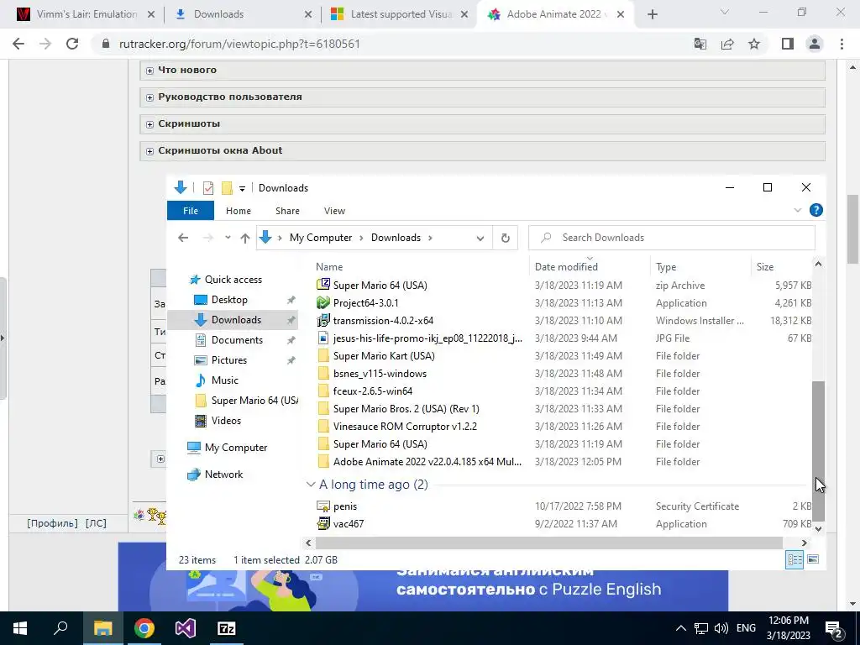Click the Search Downloads field
This screenshot has height=645, width=860.
point(672,238)
